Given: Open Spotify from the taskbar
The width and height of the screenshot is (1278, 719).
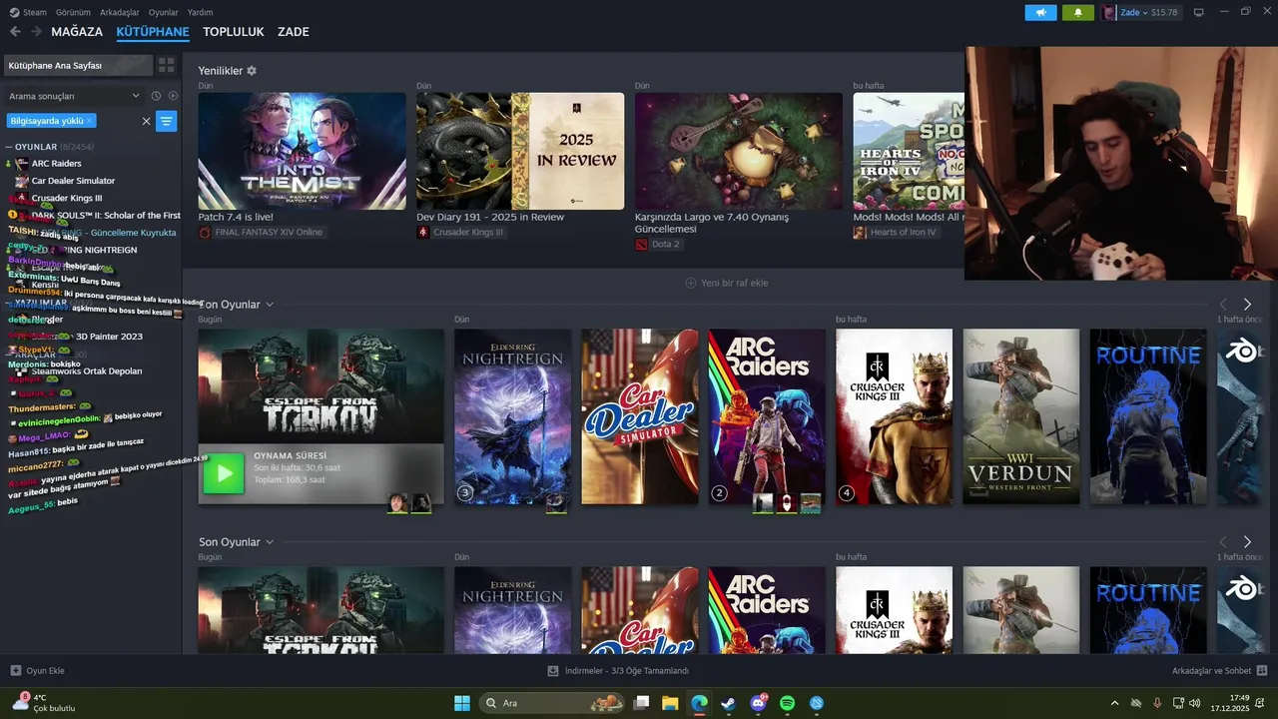Looking at the screenshot, I should tap(787, 703).
